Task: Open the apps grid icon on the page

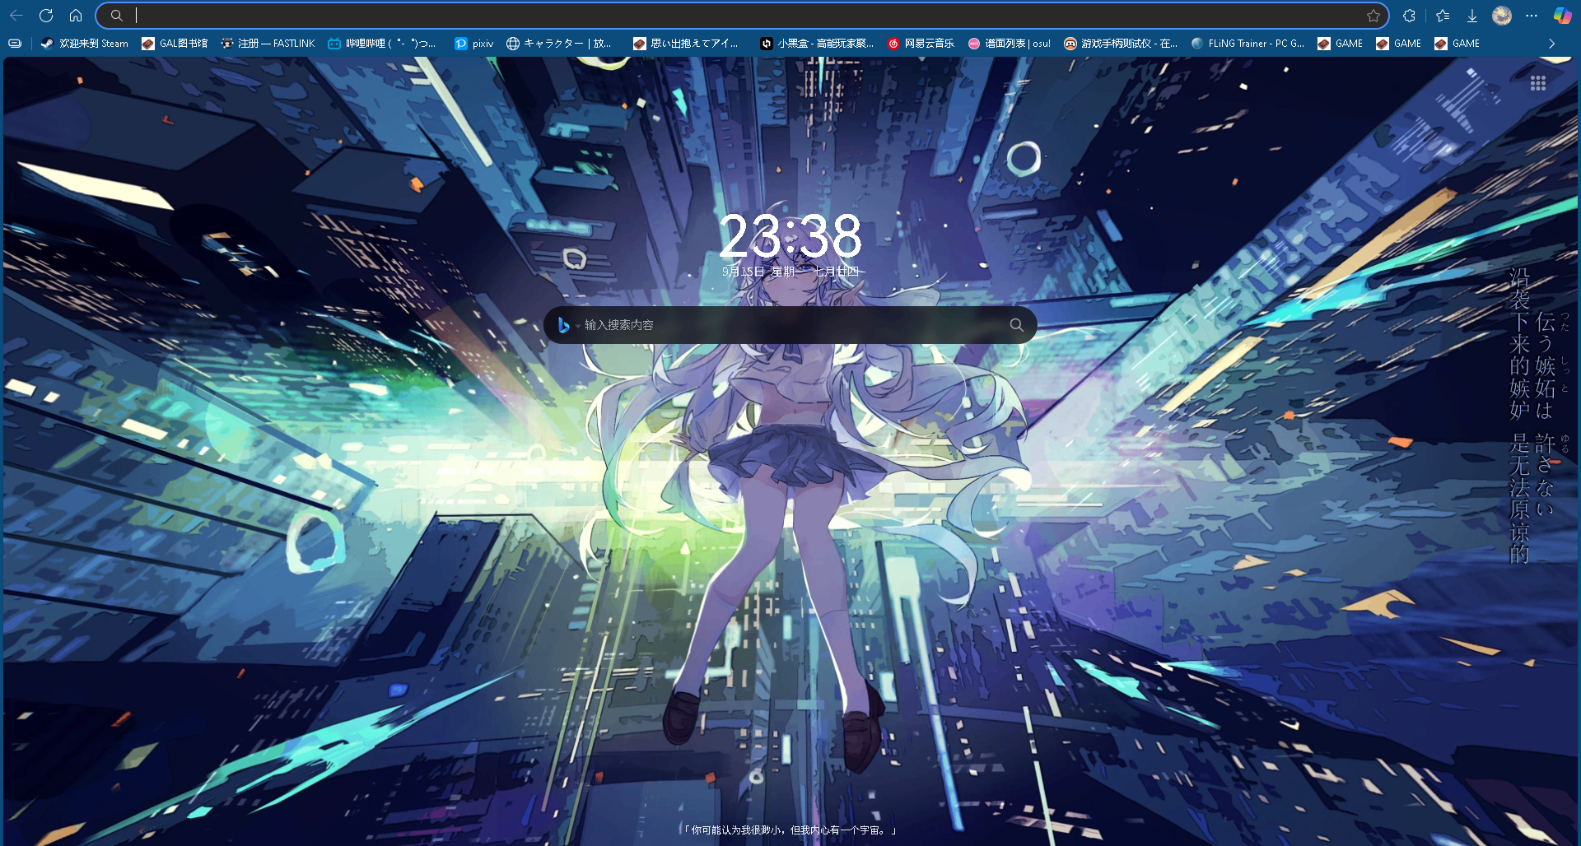Action: (x=1537, y=83)
